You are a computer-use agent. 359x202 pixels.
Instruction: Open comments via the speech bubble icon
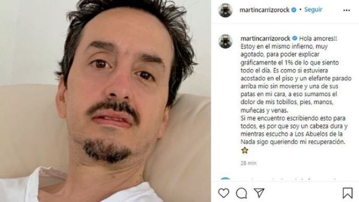point(241,193)
